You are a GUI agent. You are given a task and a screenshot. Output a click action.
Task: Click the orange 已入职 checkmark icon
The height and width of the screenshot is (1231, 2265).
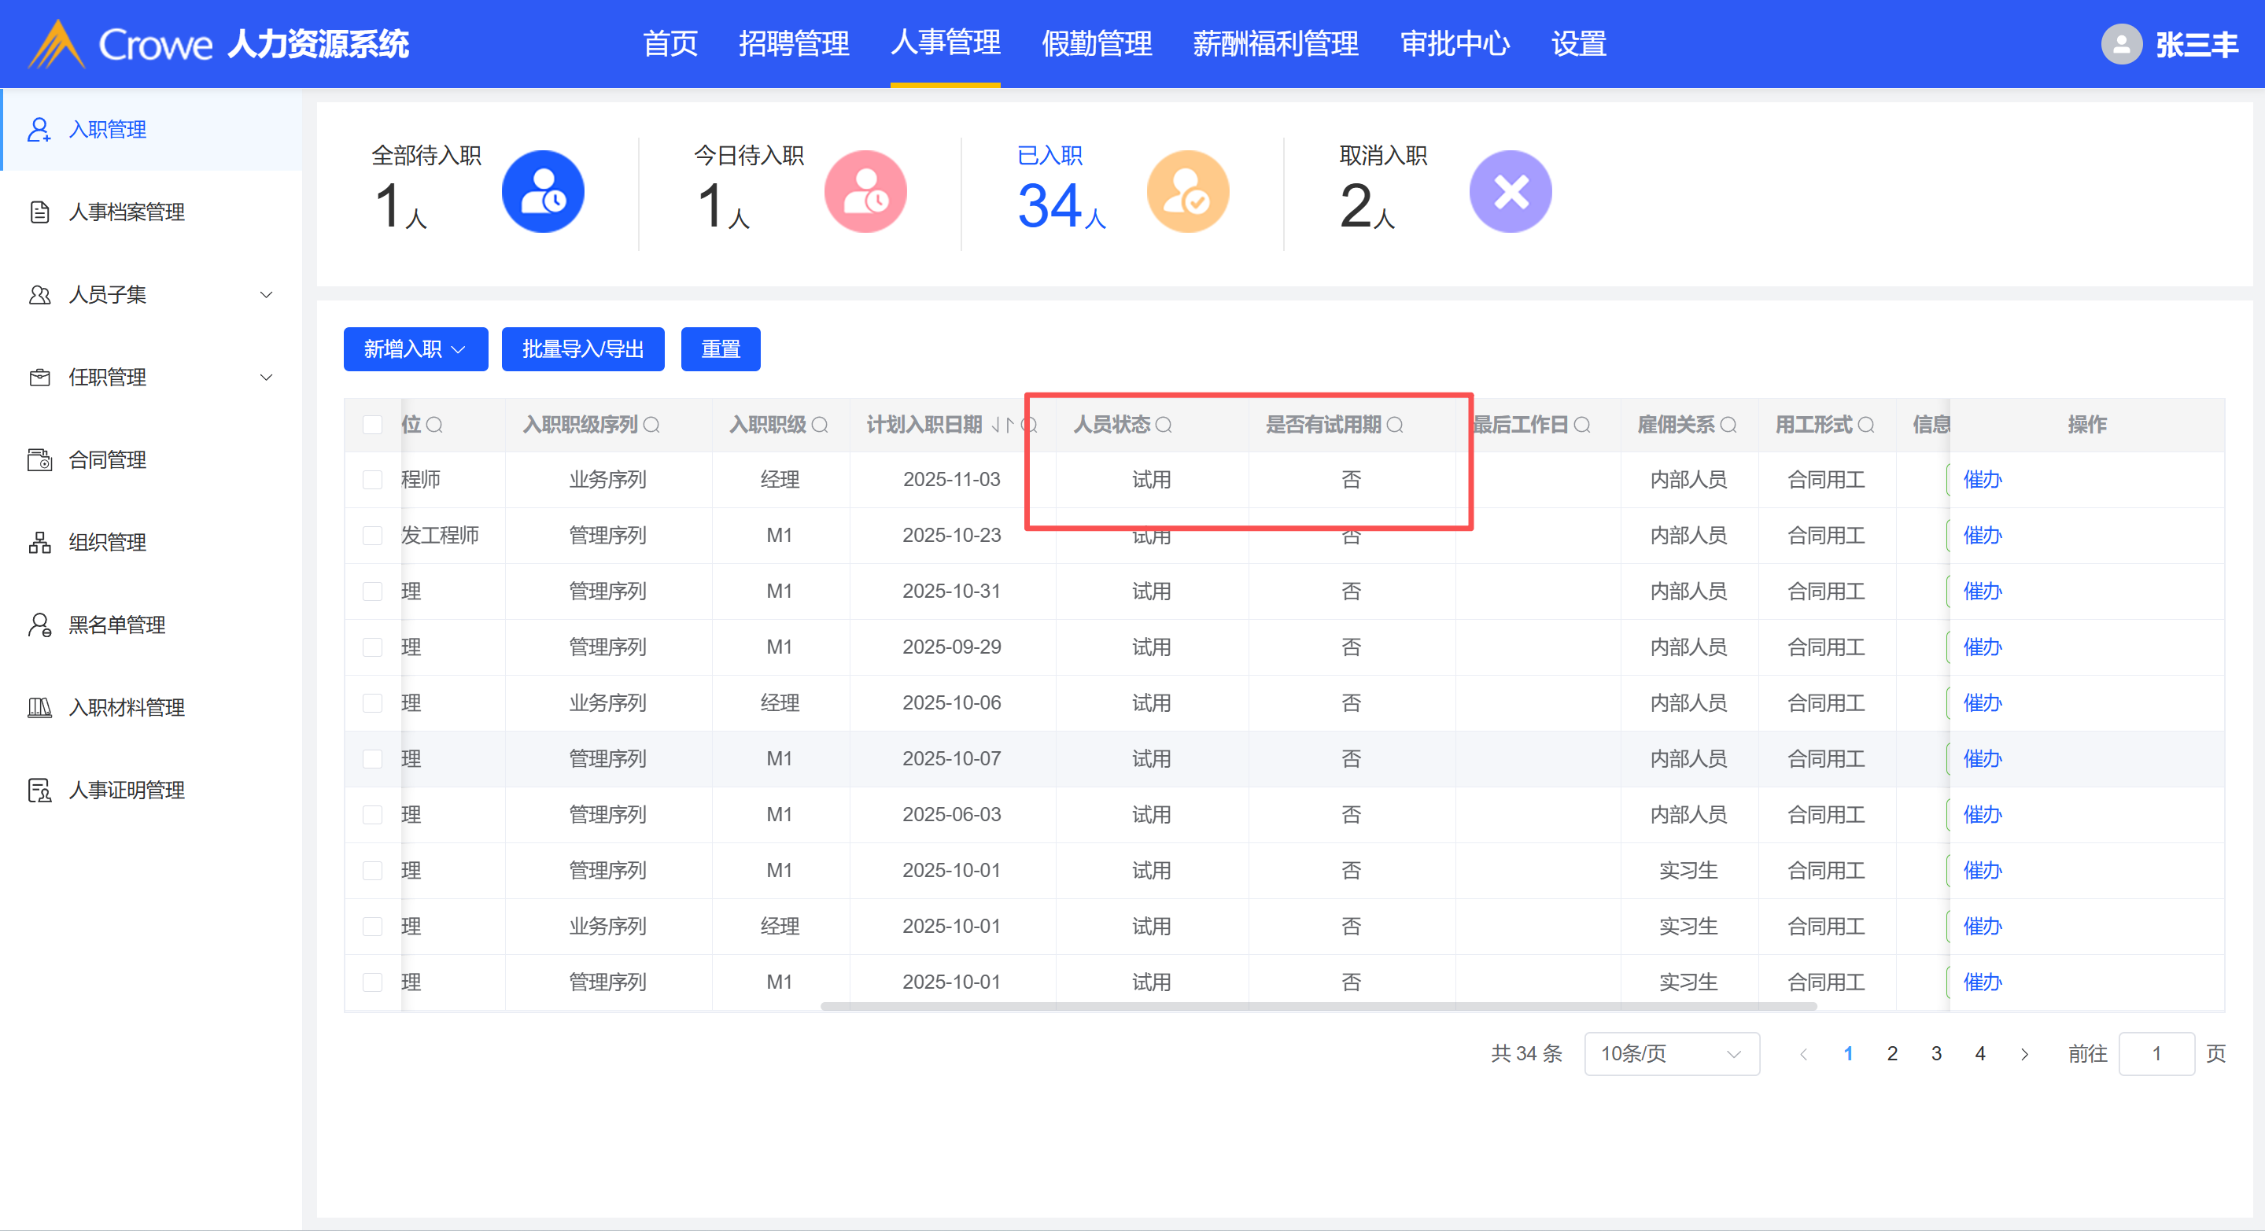pos(1187,192)
